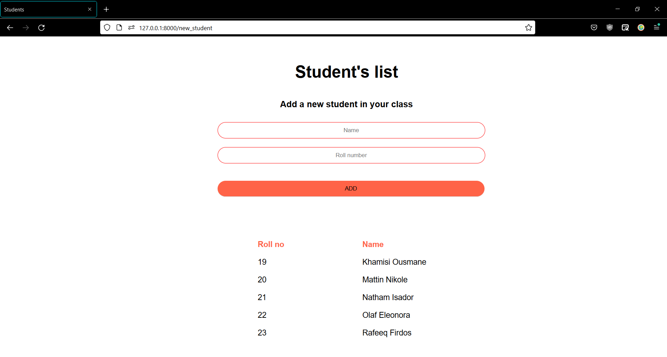Select the Mattin Nikole name
This screenshot has height=357, width=667.
point(385,280)
